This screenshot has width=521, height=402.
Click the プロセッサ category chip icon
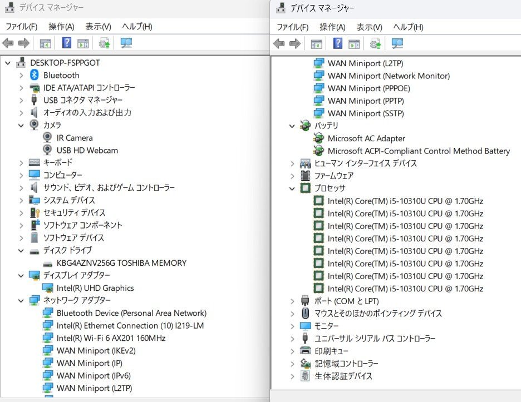[x=306, y=188]
